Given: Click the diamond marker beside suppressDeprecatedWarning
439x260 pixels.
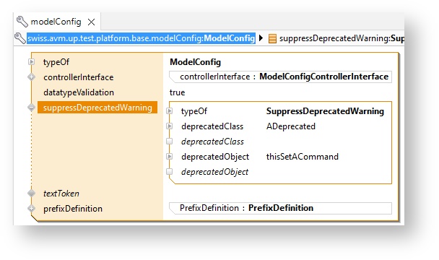Looking at the screenshot, I should (31, 108).
